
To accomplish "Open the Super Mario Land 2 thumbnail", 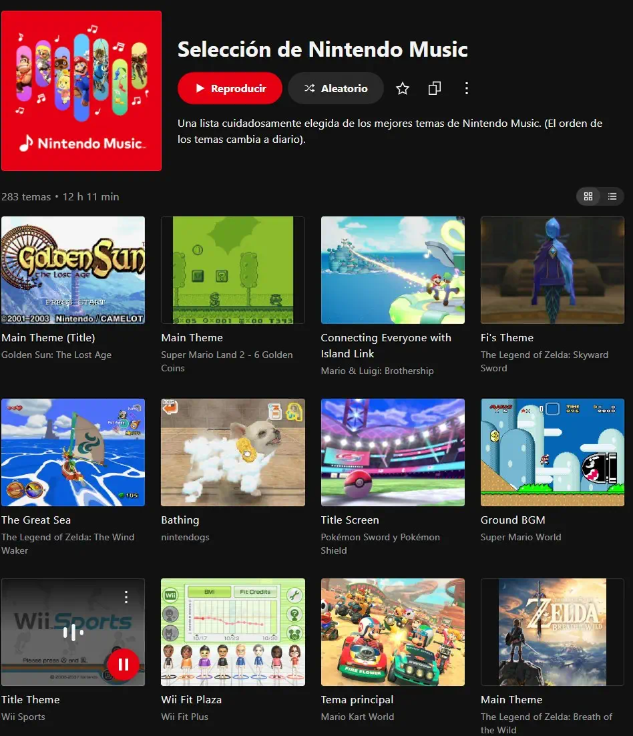I will click(x=233, y=270).
